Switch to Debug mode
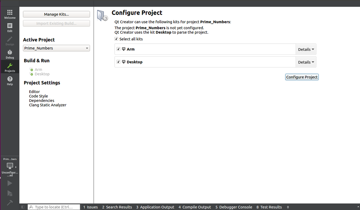The width and height of the screenshot is (360, 210). 10,54
